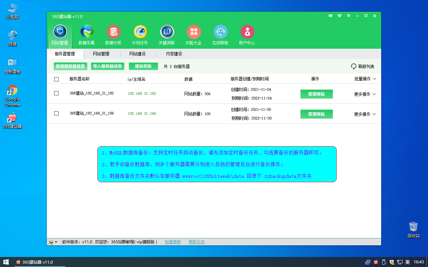Click the apple icon in the system tray
Screen dimensions: 428x267
[376, 262]
